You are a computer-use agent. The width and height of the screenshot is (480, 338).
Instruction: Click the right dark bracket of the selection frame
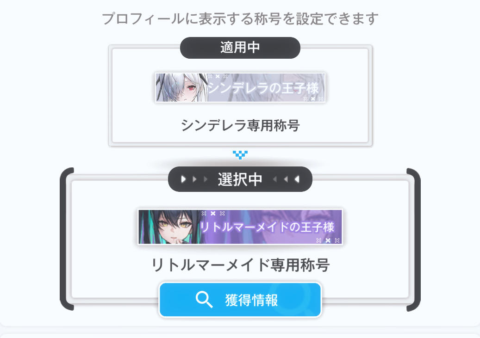tap(413, 240)
